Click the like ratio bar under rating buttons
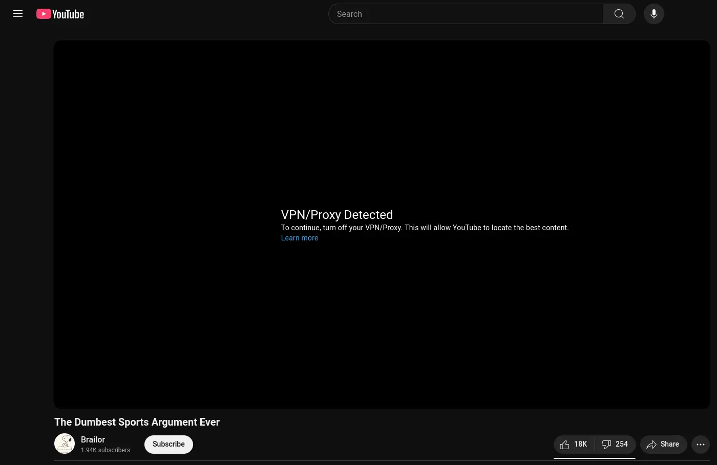Viewport: 717px width, 465px height. click(x=594, y=458)
